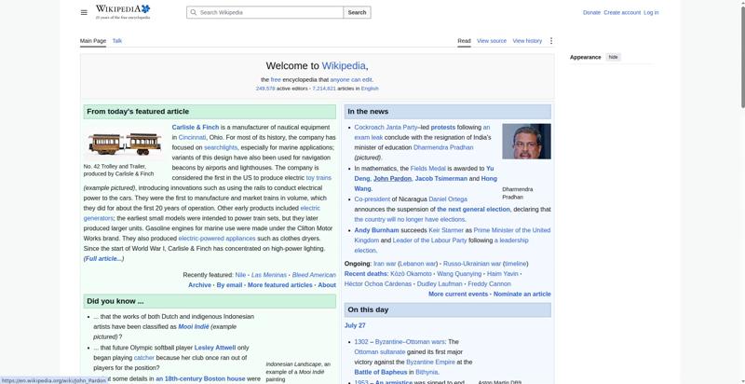Viewport: 745px width, 384px height.
Task: Open the Lesley Attwell link
Action: pos(215,348)
